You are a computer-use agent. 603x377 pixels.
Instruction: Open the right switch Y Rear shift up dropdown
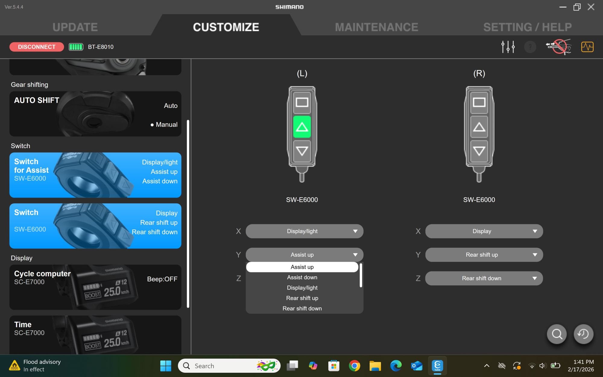(484, 255)
